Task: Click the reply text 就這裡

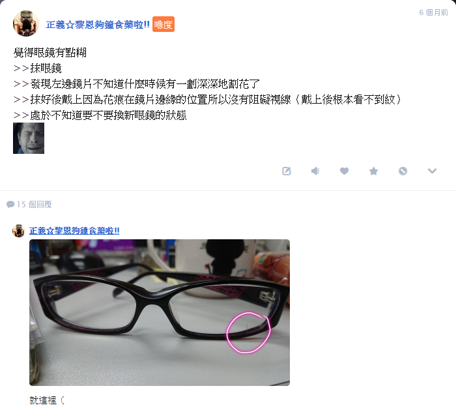Action: 43,400
